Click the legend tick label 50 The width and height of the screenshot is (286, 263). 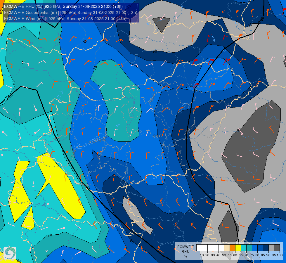[224, 255]
